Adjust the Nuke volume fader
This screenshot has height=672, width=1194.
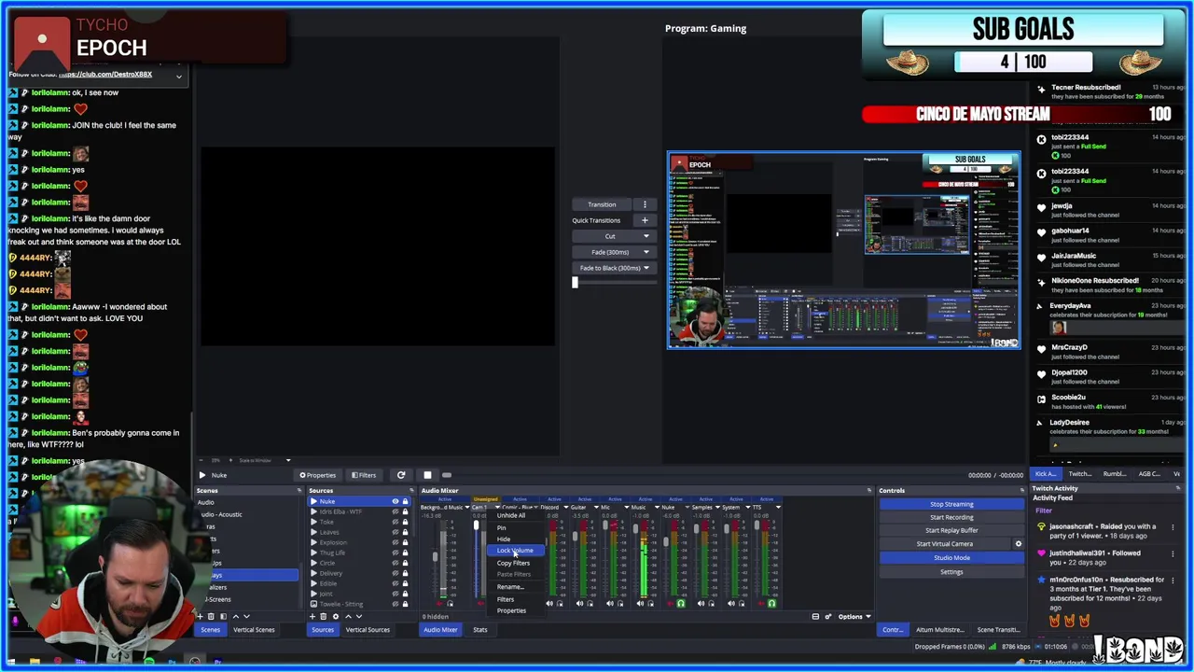point(666,541)
